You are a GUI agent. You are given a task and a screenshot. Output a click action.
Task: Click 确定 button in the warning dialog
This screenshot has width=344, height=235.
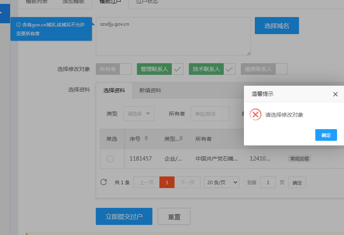(x=326, y=135)
